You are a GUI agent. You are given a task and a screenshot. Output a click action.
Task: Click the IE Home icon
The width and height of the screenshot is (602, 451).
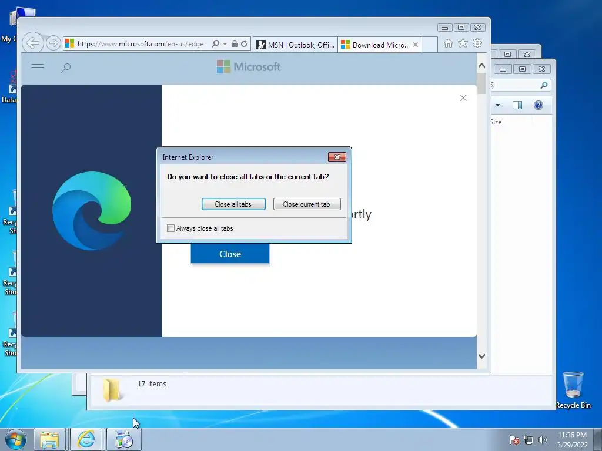point(449,43)
